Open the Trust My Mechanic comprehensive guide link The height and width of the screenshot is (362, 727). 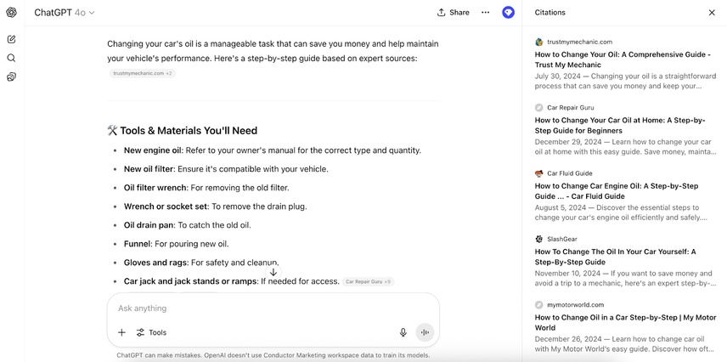623,59
